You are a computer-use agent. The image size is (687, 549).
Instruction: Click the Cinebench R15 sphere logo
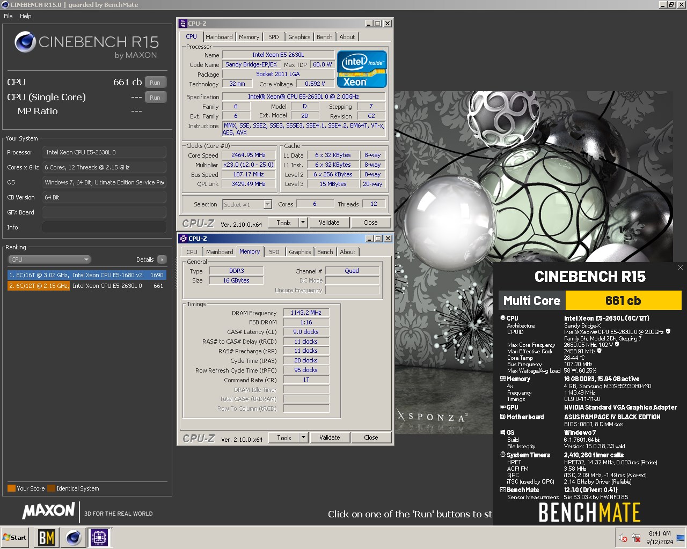click(x=25, y=42)
